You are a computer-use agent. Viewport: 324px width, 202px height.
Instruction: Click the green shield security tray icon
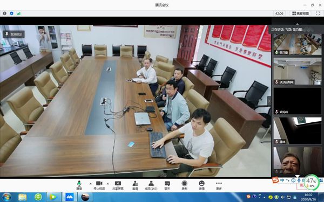click(276, 197)
